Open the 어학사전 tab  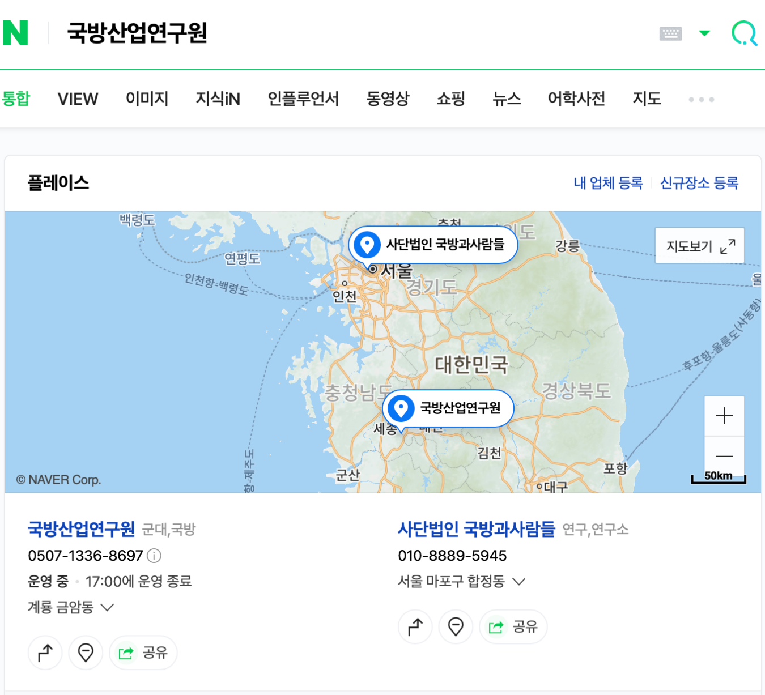tap(576, 99)
